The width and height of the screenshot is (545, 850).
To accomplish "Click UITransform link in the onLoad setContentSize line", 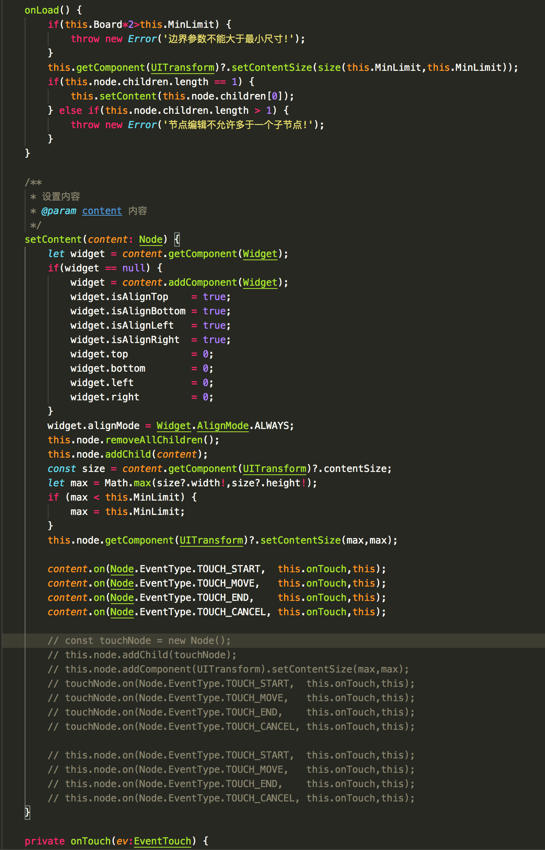I will pos(183,68).
